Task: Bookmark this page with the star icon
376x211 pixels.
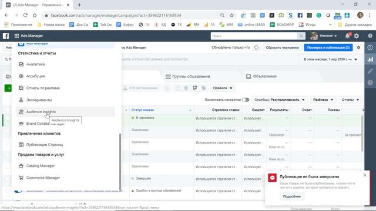Action: 231,15
